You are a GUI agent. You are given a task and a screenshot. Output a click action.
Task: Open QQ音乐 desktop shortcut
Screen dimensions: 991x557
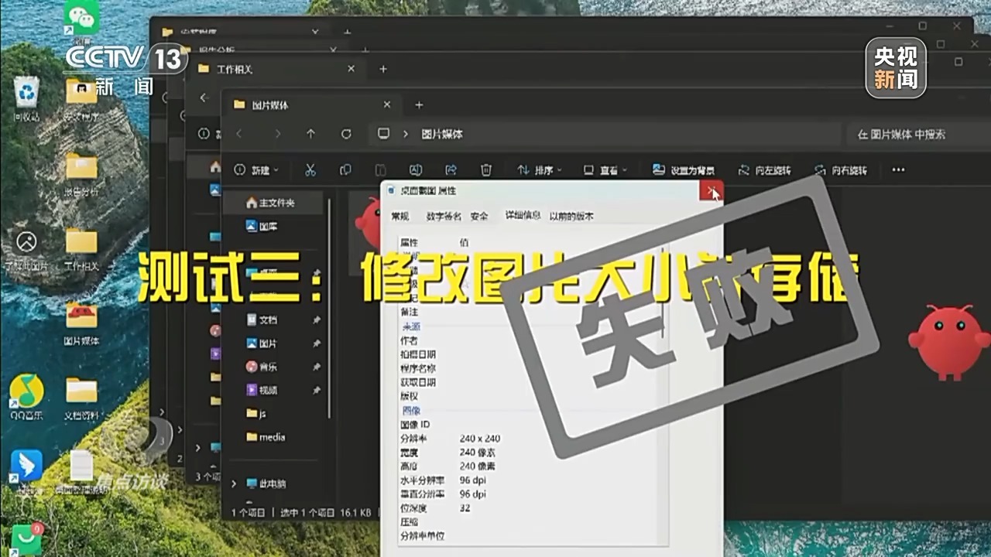26,393
